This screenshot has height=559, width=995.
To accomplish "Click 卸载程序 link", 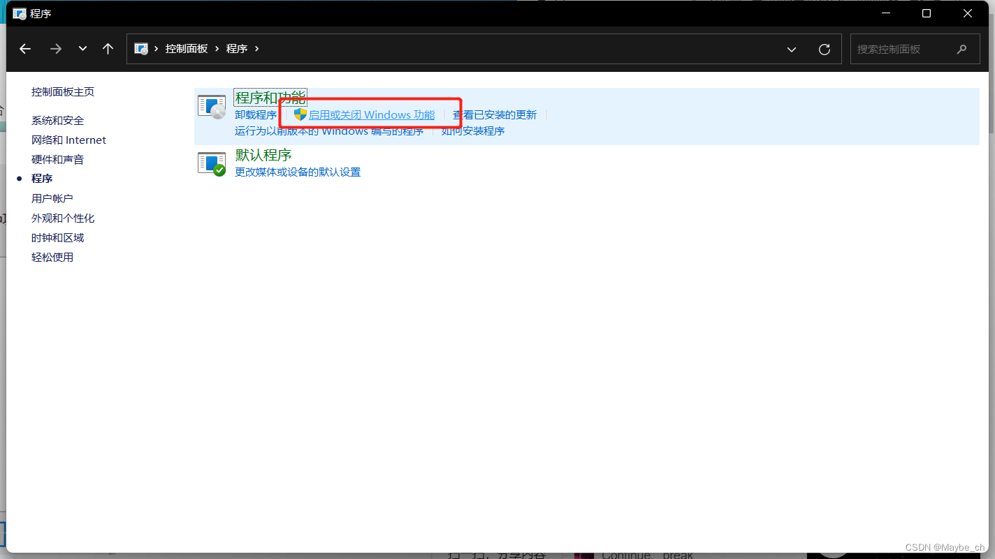I will (256, 115).
